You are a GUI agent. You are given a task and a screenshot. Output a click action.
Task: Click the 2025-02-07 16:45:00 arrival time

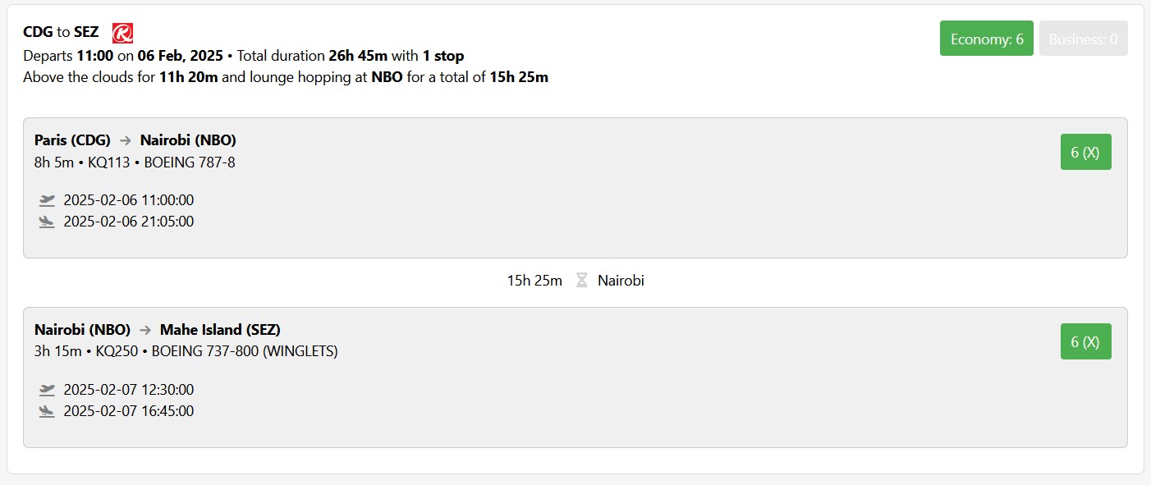[x=128, y=411]
